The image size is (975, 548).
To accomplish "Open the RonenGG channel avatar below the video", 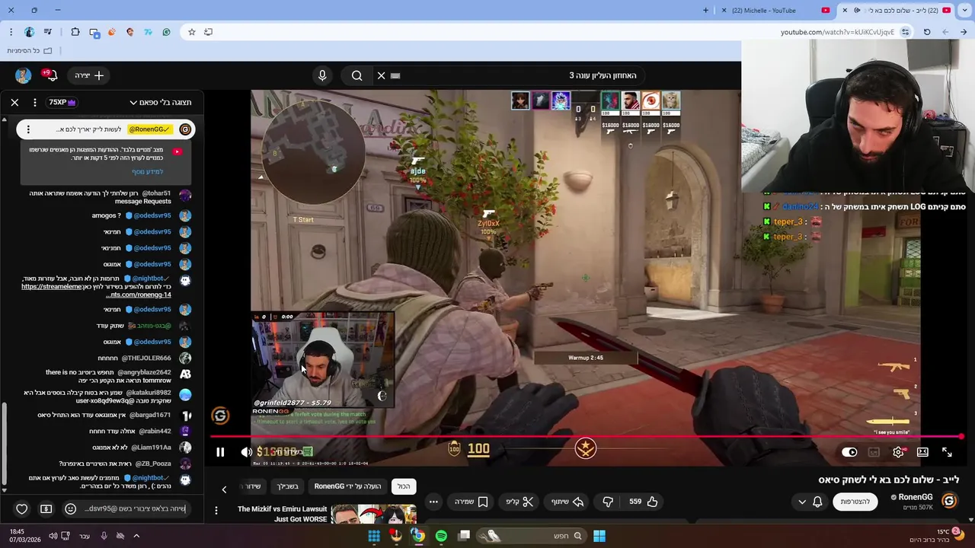I will point(949,501).
